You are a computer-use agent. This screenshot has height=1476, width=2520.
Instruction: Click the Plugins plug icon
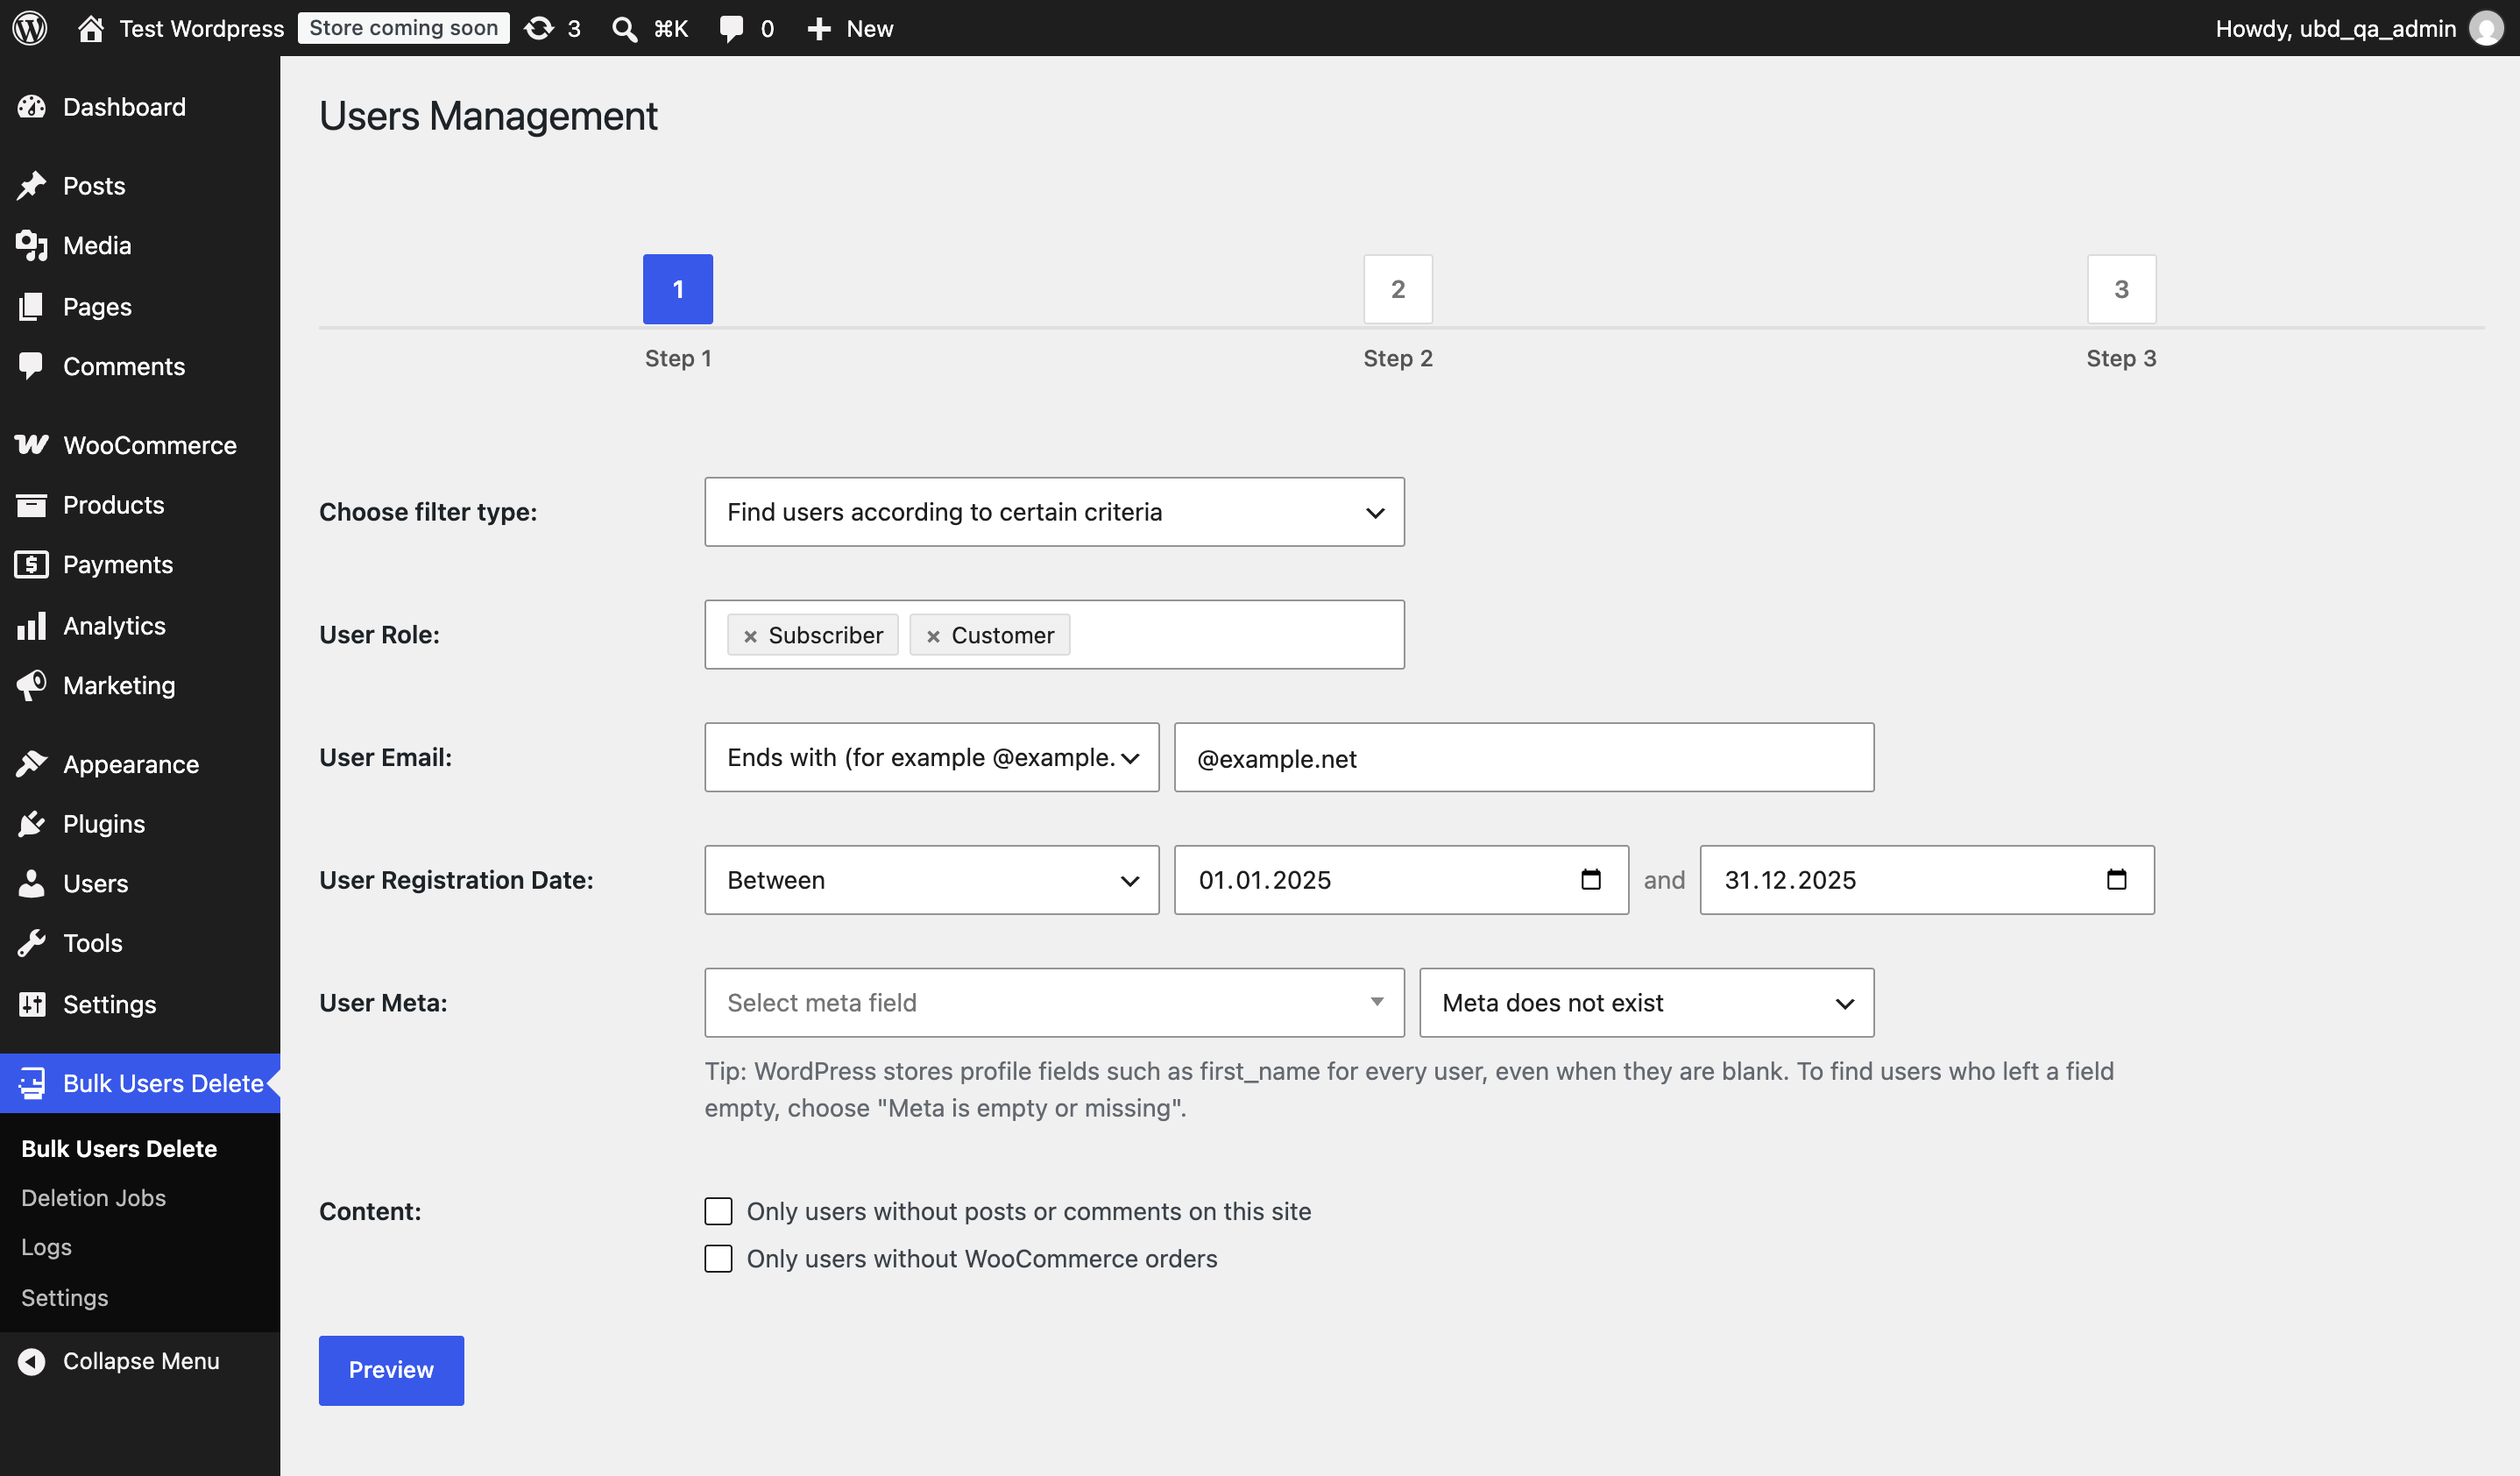pos(32,824)
